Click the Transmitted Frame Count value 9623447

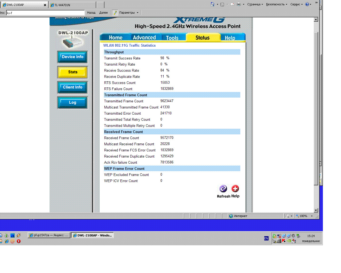[167, 101]
